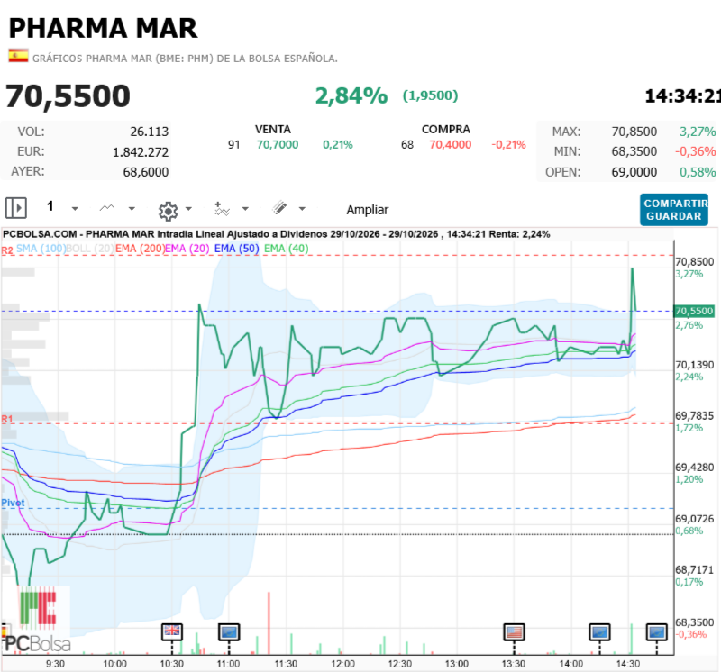Expand the settings gear dropdown arrow

click(188, 209)
